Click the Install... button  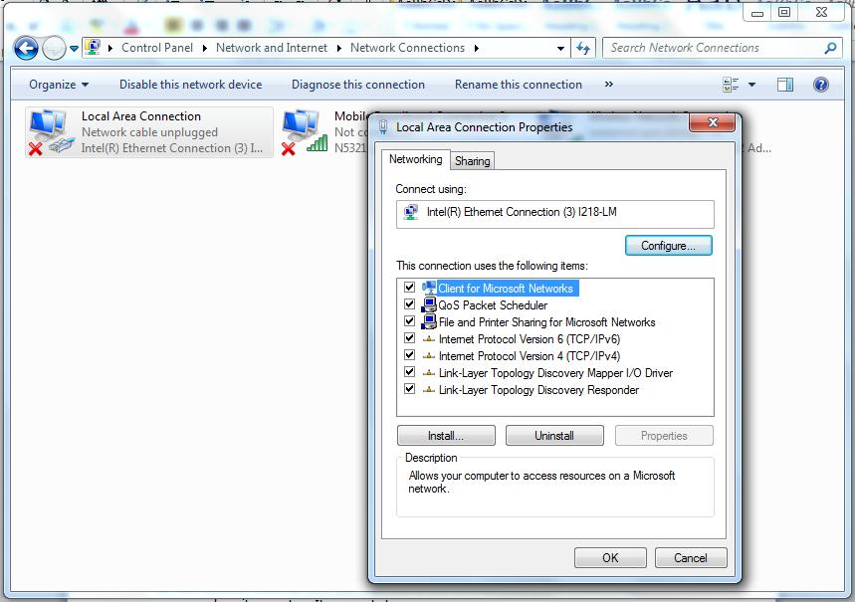(446, 436)
